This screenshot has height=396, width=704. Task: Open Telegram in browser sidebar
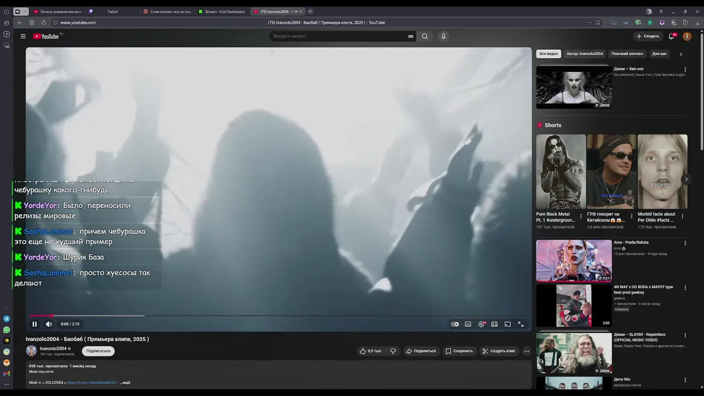point(7,319)
